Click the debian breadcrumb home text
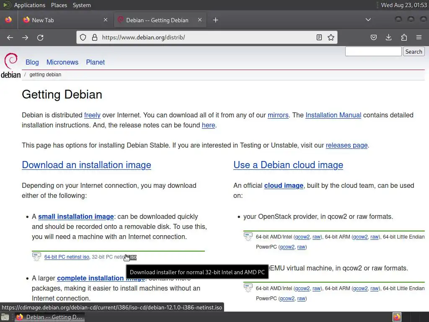The image size is (429, 322). pyautogui.click(x=10, y=75)
